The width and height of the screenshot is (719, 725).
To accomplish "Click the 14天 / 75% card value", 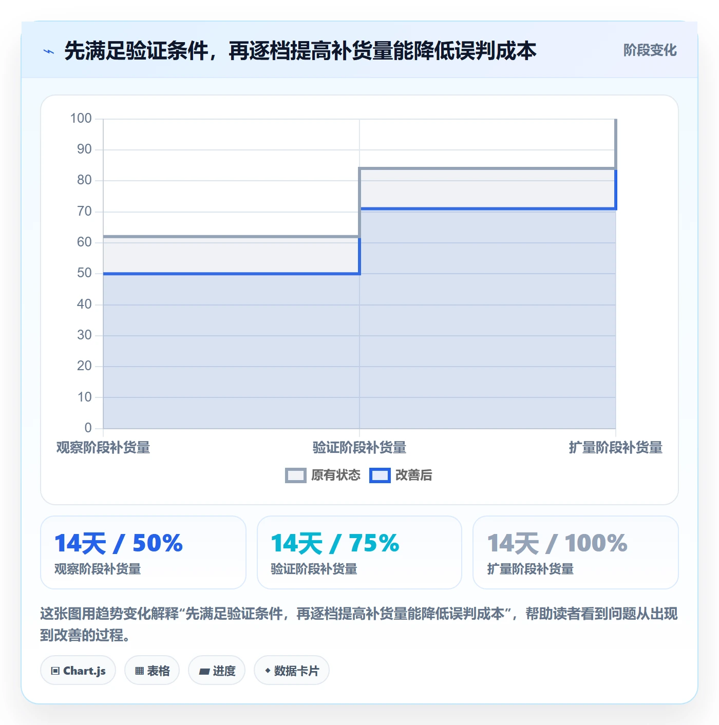I will (335, 543).
